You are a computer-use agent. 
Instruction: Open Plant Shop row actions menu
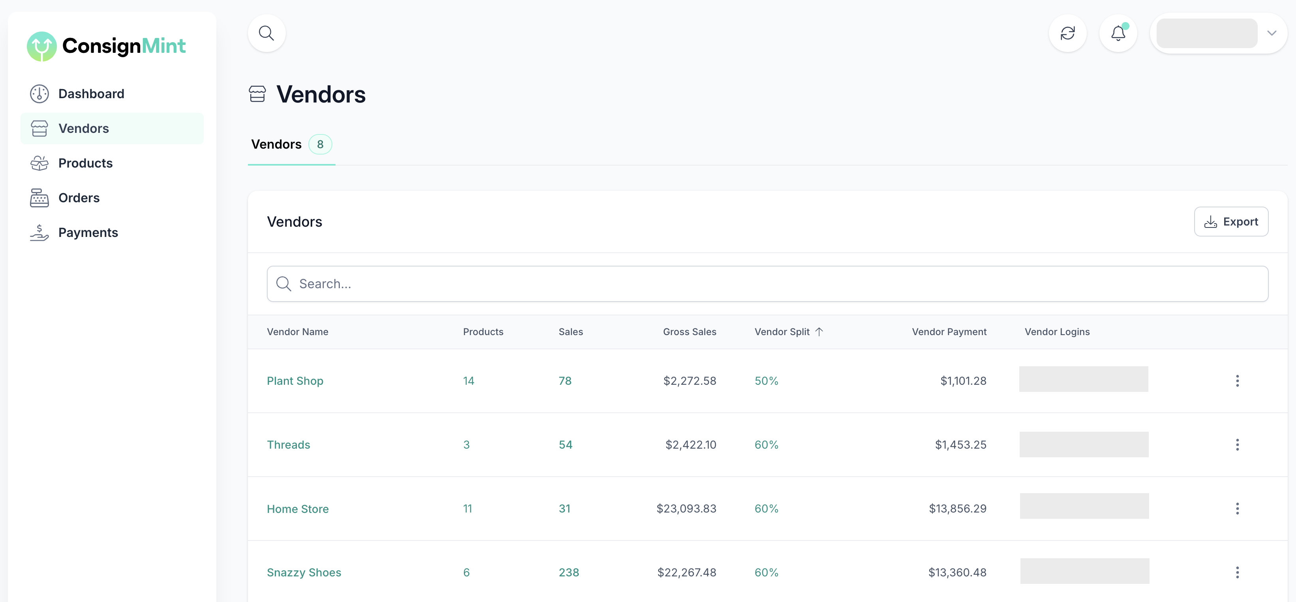tap(1237, 381)
